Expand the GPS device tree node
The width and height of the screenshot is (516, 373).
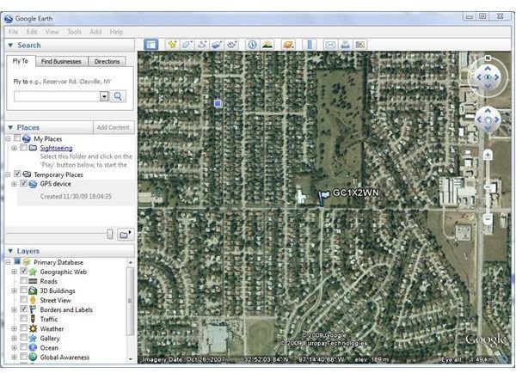click(14, 184)
